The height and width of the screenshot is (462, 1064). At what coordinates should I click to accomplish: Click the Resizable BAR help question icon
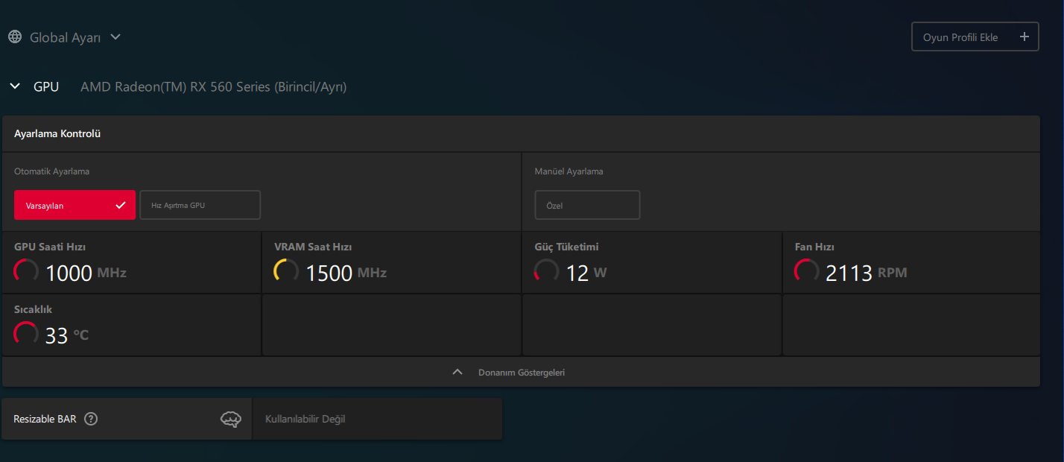pos(91,419)
